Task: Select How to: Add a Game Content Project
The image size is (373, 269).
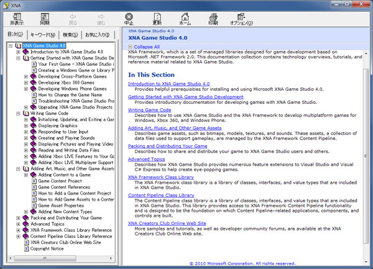Action: pos(75,193)
